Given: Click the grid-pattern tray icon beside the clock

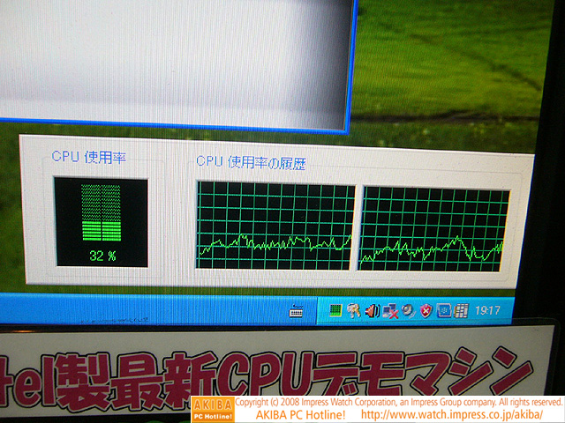Looking at the screenshot, I should [461, 309].
